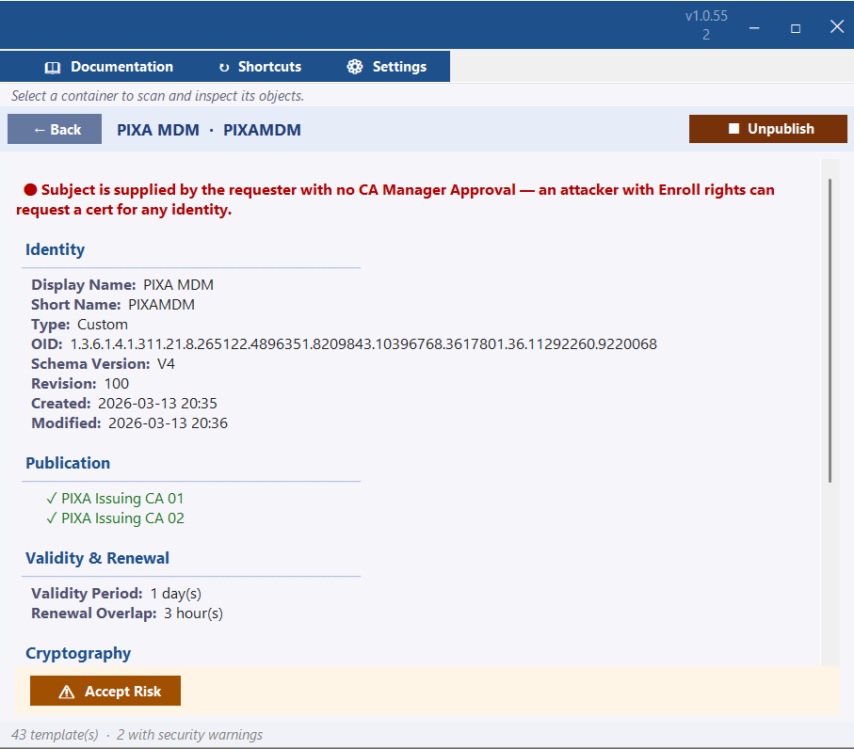Click the Validity Period value 1 day(s)
Screen dimensions: 854x749
pyautogui.click(x=176, y=594)
